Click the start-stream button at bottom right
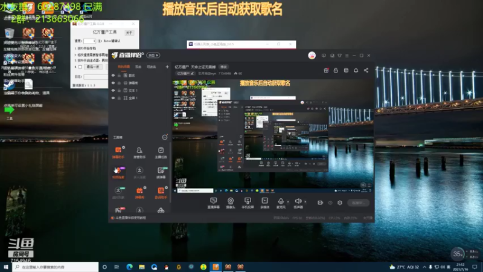 point(358,202)
